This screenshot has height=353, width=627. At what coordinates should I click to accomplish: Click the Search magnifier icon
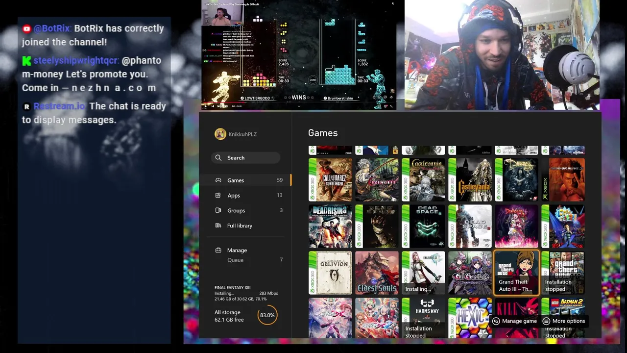pyautogui.click(x=218, y=158)
